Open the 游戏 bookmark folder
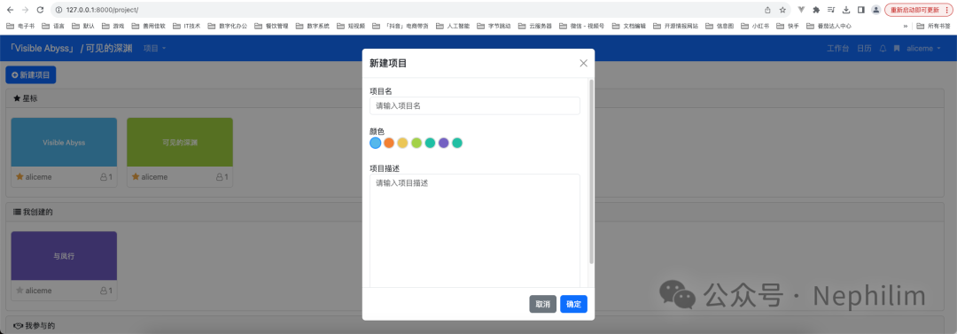The image size is (957, 334). 113,27
